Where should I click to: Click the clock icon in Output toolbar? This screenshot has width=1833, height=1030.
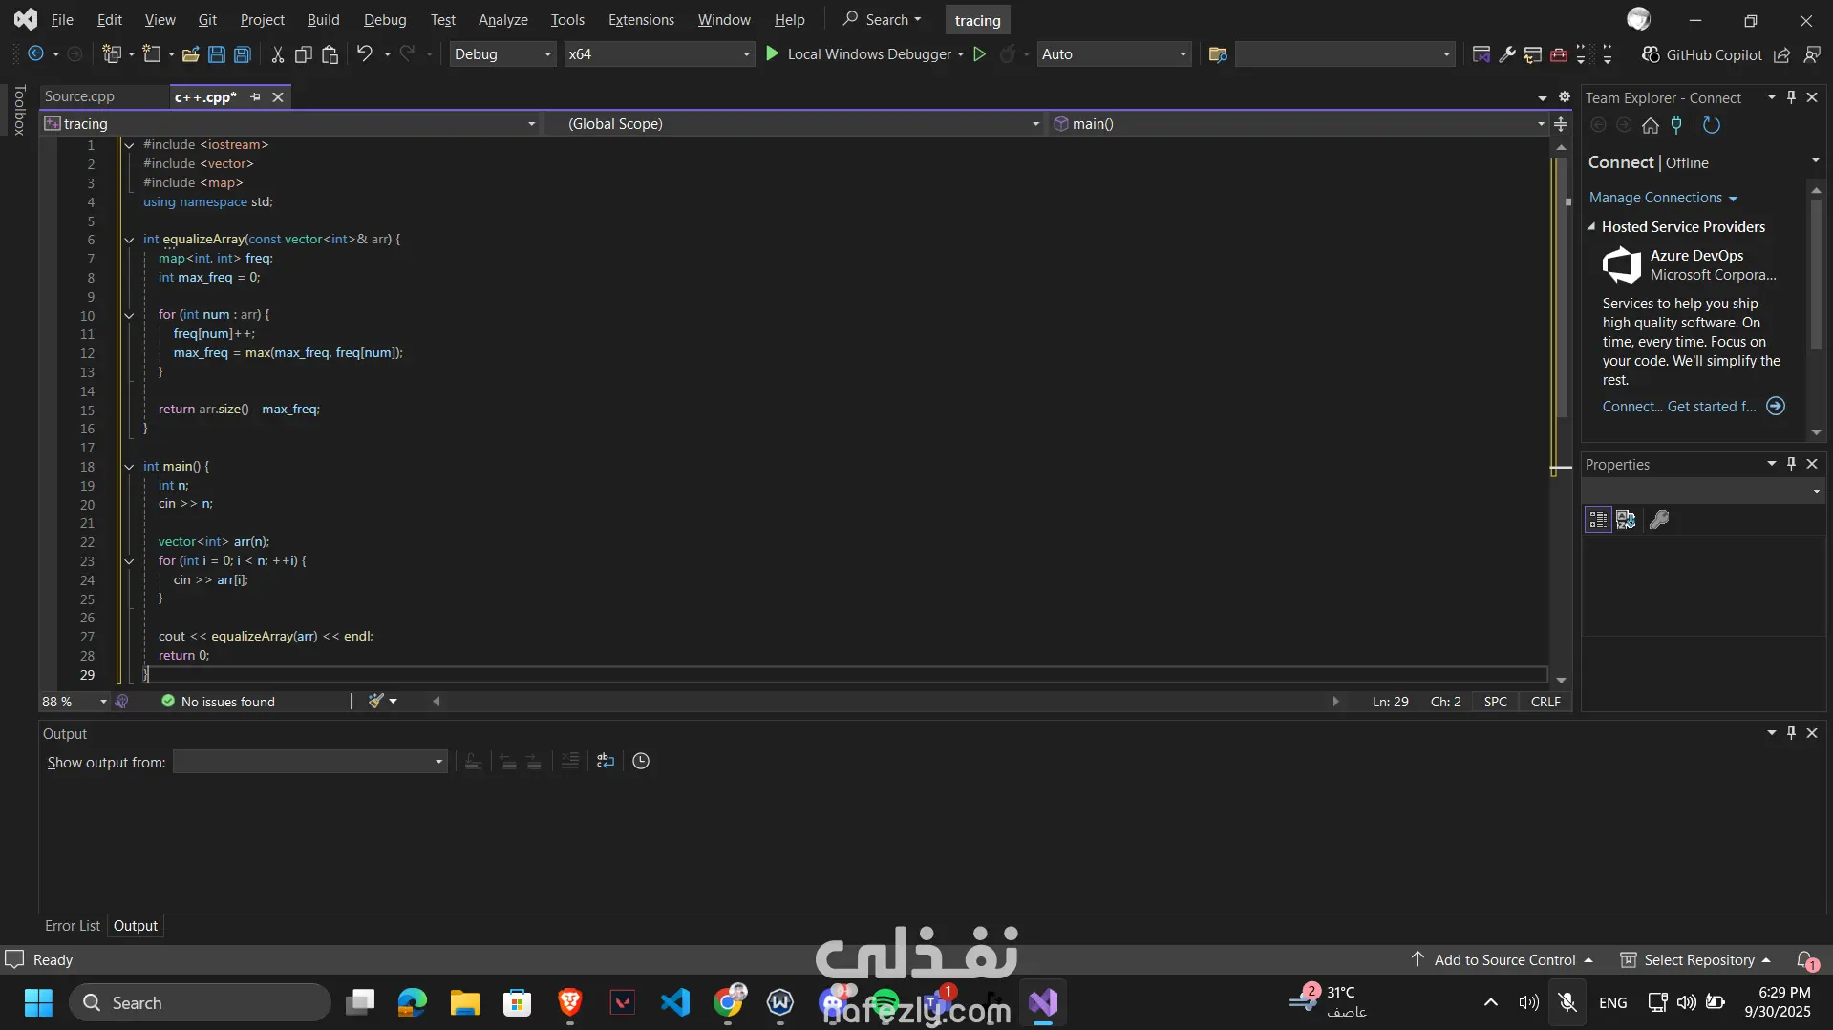pos(641,761)
